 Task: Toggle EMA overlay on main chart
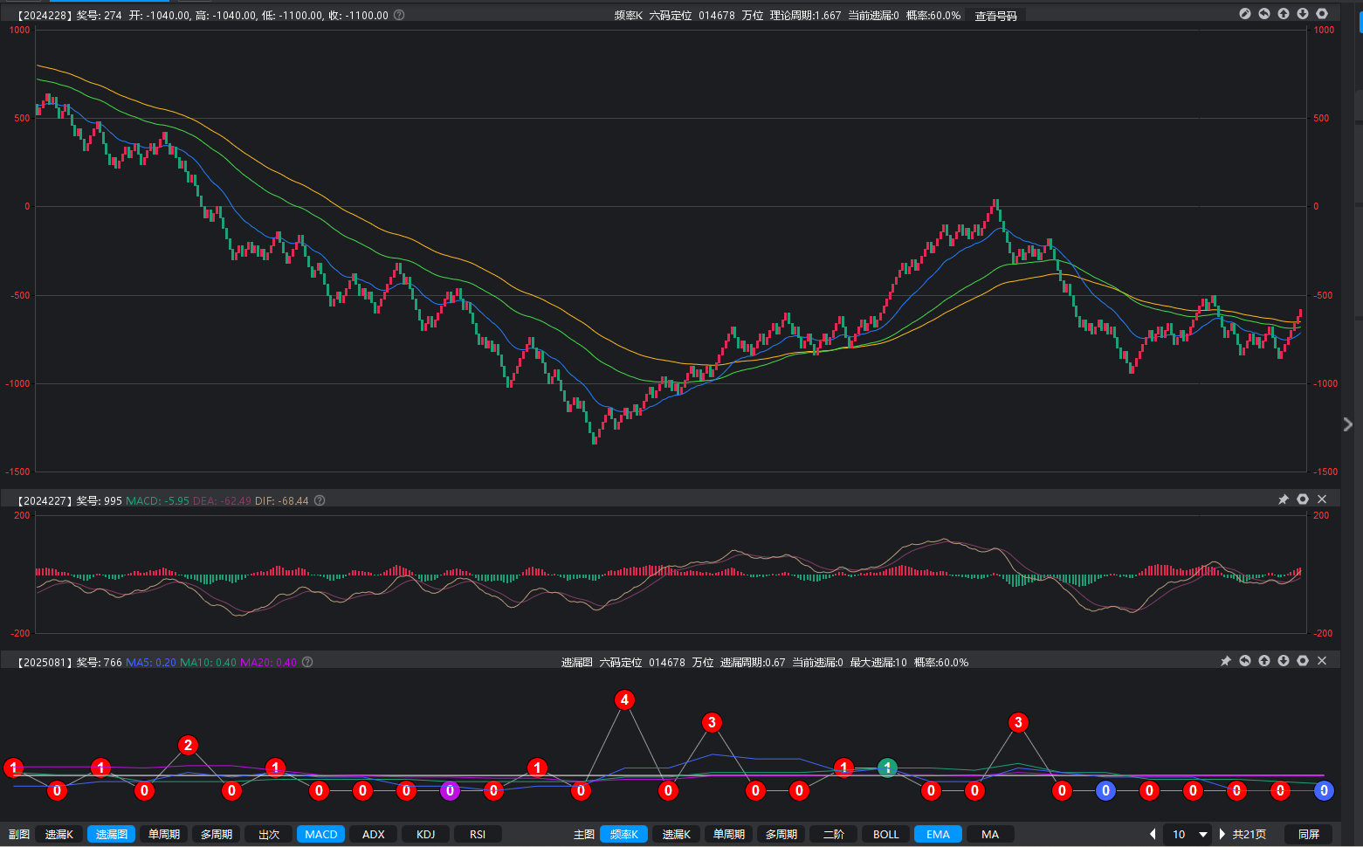tap(939, 834)
